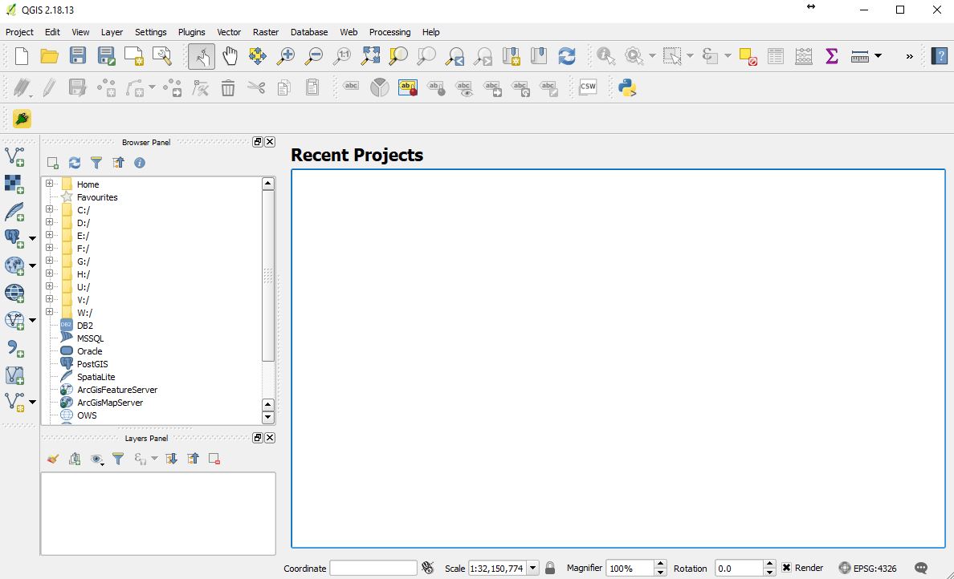The height and width of the screenshot is (579, 954).
Task: Refresh the map canvas using the refresh icon
Action: pyautogui.click(x=566, y=56)
